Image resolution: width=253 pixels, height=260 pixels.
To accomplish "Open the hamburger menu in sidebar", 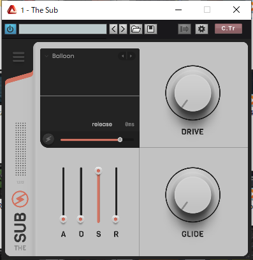I will [x=18, y=57].
